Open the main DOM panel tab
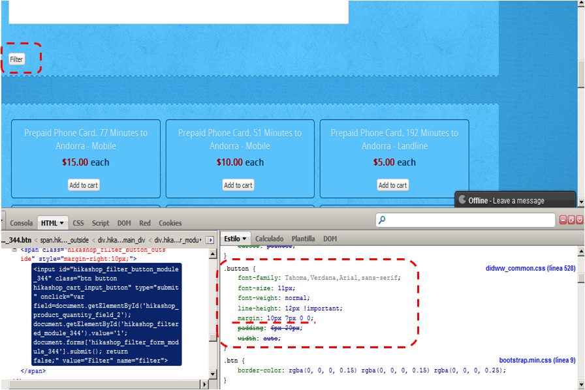585x390 pixels. tap(124, 223)
